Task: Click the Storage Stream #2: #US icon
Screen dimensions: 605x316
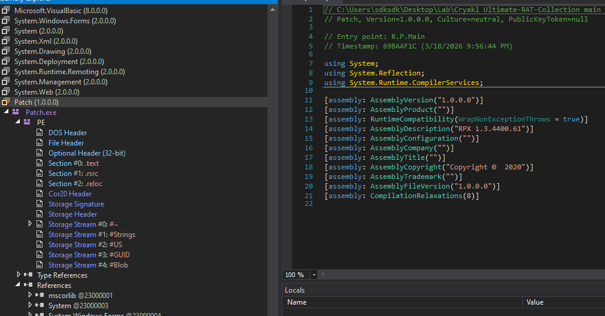Action: click(x=40, y=245)
